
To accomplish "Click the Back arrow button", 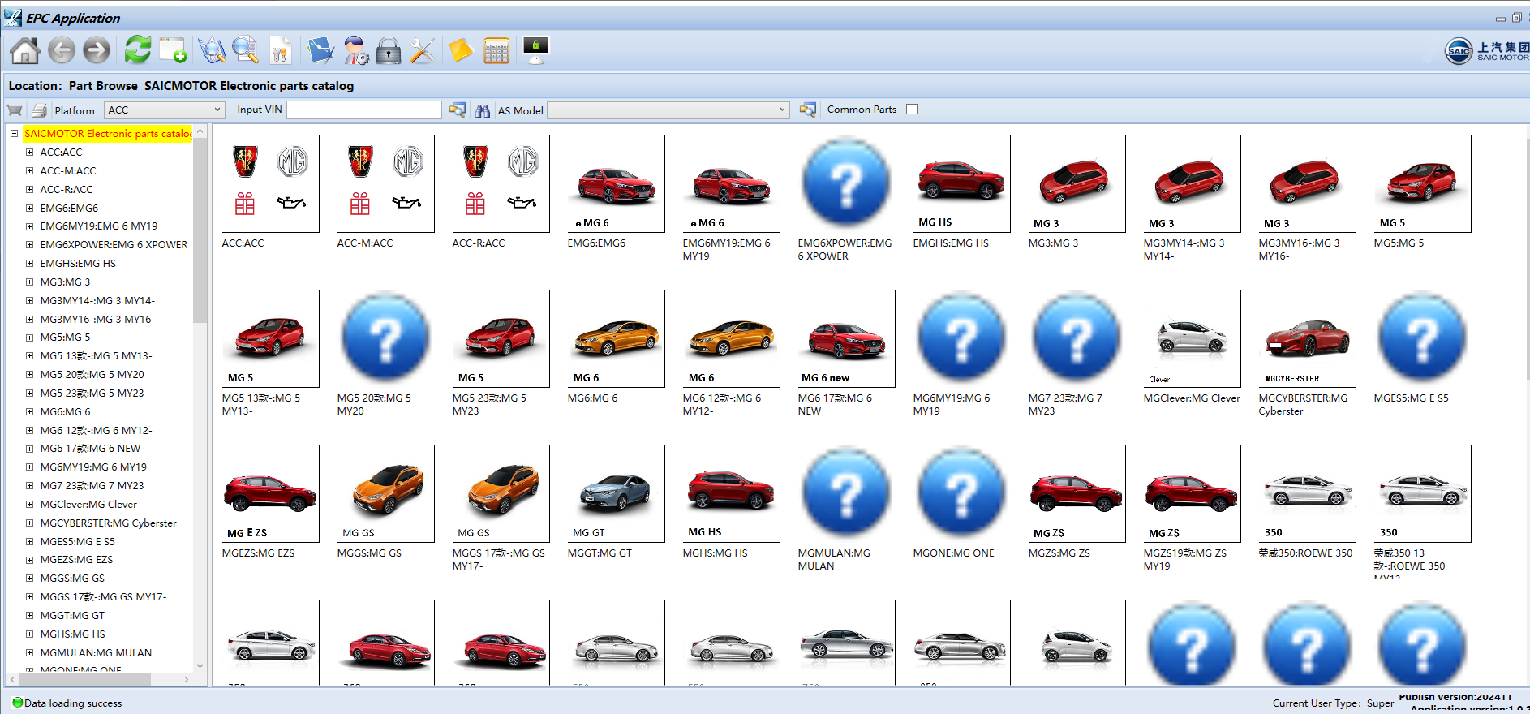I will click(x=62, y=50).
